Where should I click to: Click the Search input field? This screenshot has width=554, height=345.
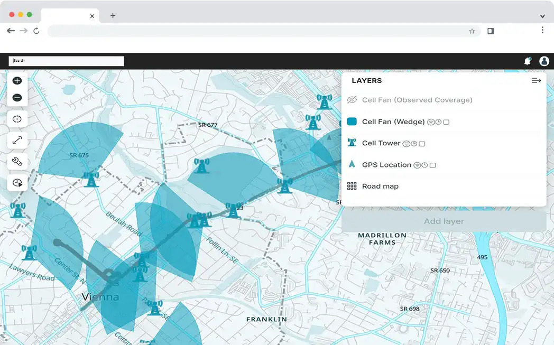tap(66, 61)
